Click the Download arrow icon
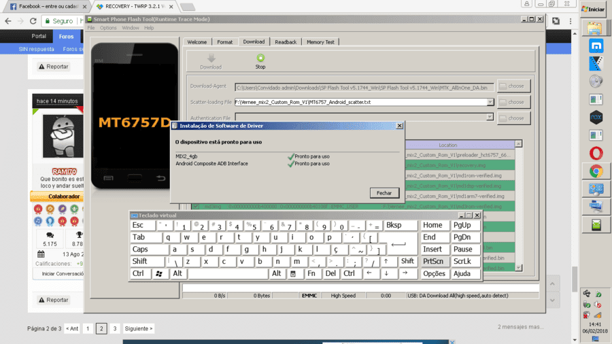The width and height of the screenshot is (612, 344). [211, 58]
